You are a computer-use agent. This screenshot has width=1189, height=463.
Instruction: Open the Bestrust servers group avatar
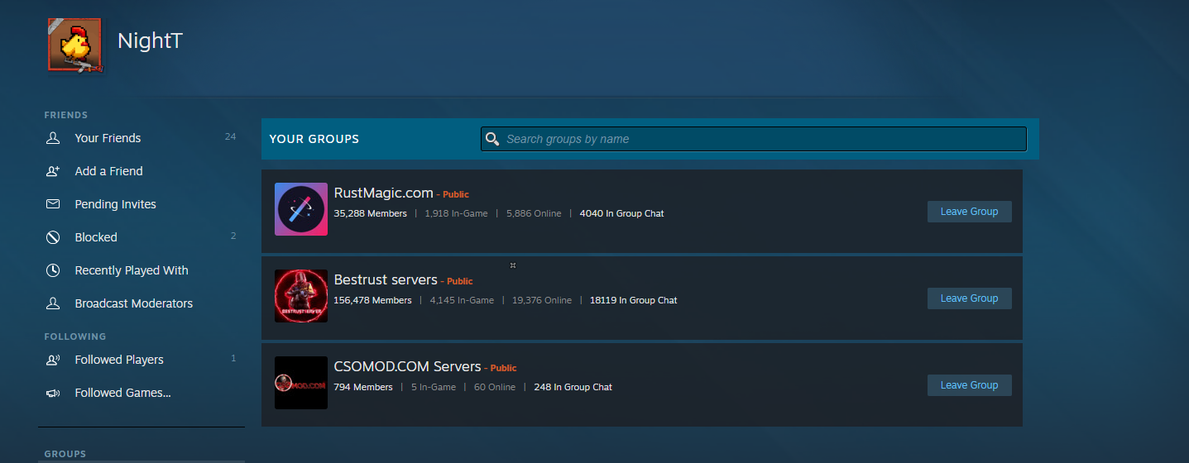(301, 296)
